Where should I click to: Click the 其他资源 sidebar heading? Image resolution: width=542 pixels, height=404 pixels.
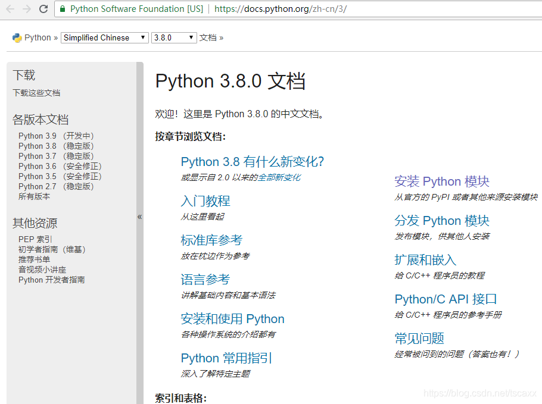tap(35, 223)
